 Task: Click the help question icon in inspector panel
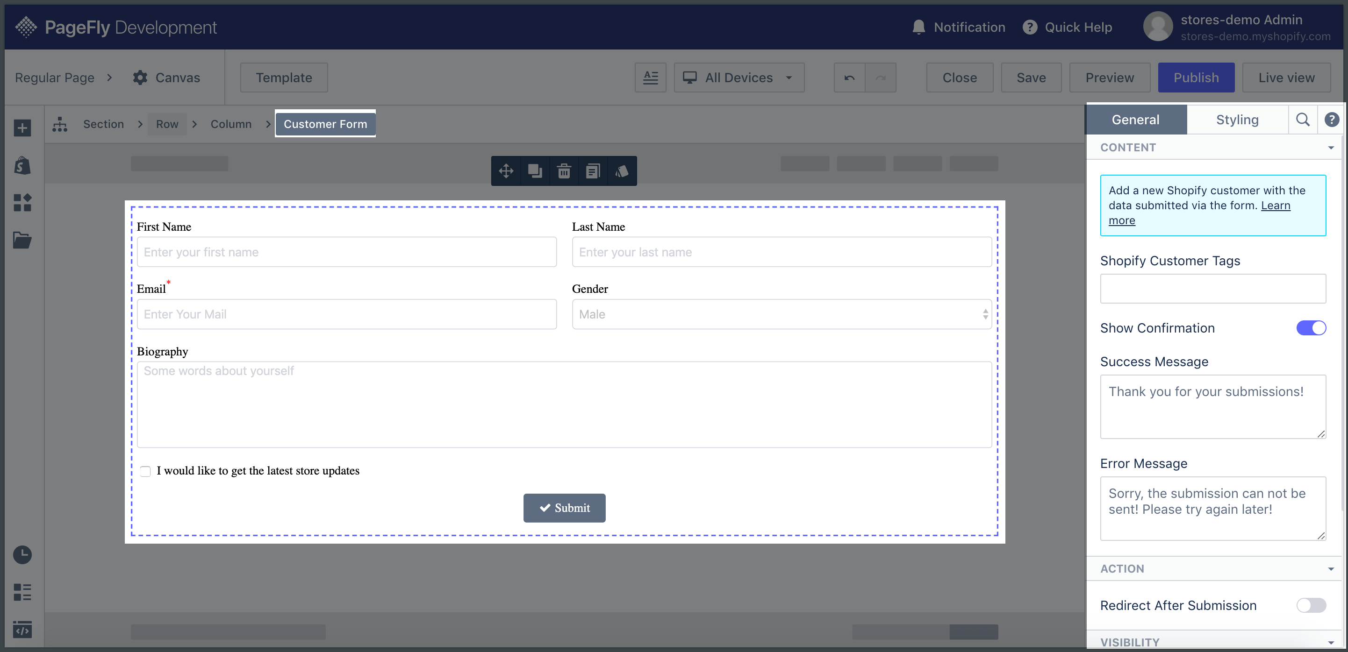1332,120
